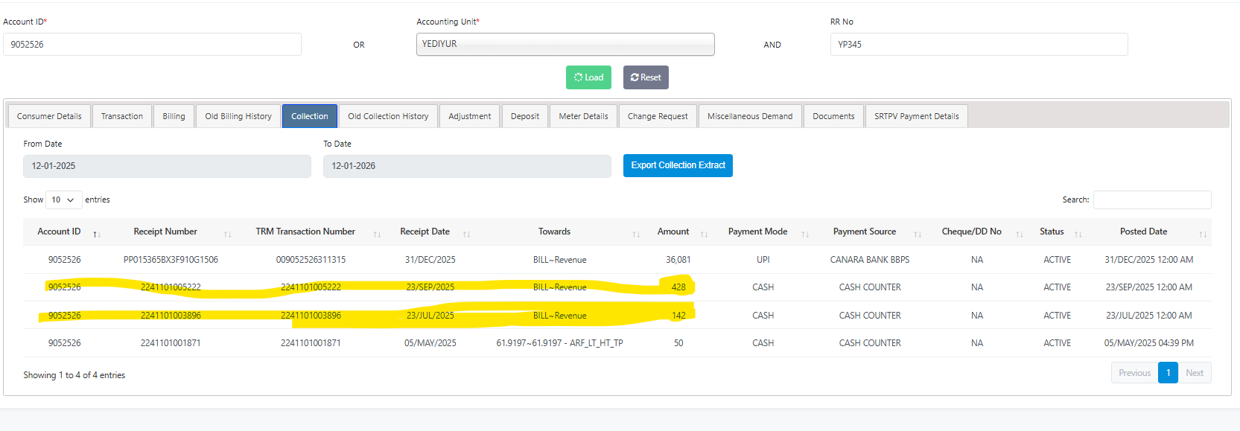1240x431 pixels.
Task: Open the Accounting Unit YEDIYUR dropdown
Action: click(x=565, y=45)
